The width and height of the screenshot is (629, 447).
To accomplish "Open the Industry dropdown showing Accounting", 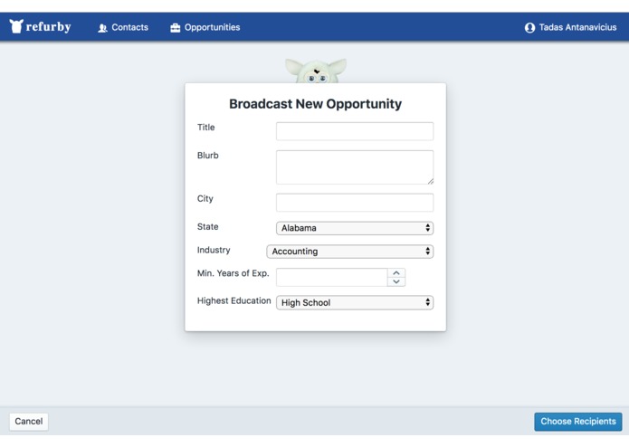I will pos(350,252).
